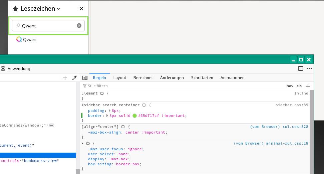Click the eyedropper color picker icon
The image size is (324, 174).
point(74,78)
